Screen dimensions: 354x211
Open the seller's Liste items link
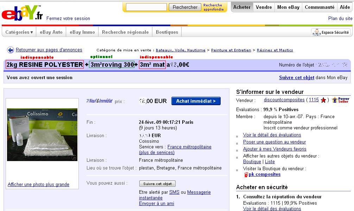[270, 161]
